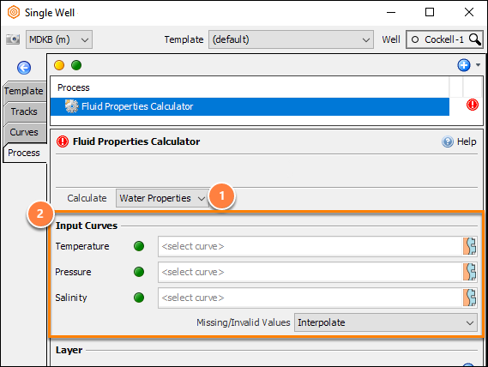
Task: Click the blue plus add process icon
Action: (464, 65)
